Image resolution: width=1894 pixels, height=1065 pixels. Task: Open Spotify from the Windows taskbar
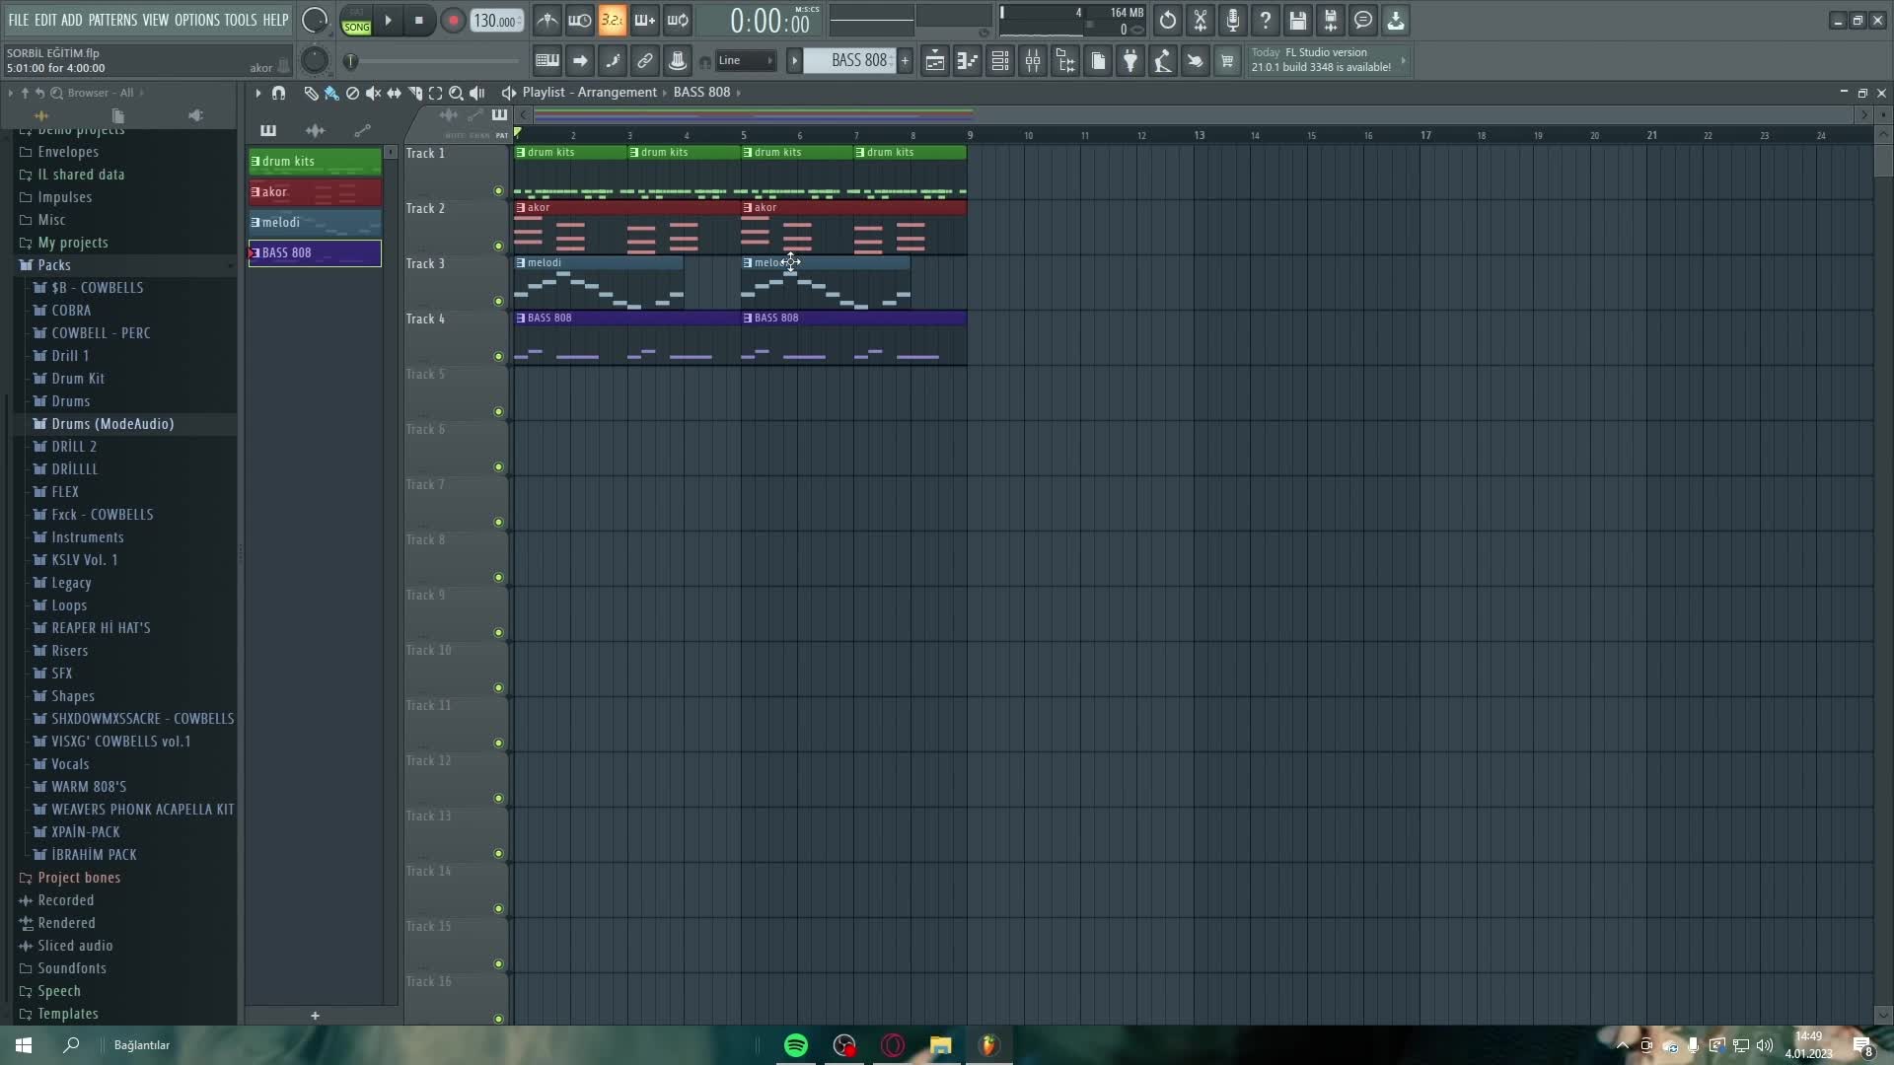[x=796, y=1045]
